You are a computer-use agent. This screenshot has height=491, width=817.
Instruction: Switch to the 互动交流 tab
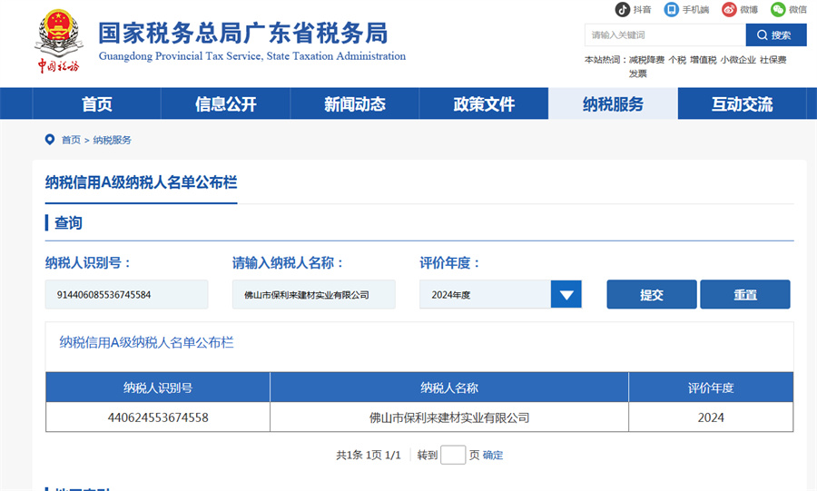pos(742,104)
